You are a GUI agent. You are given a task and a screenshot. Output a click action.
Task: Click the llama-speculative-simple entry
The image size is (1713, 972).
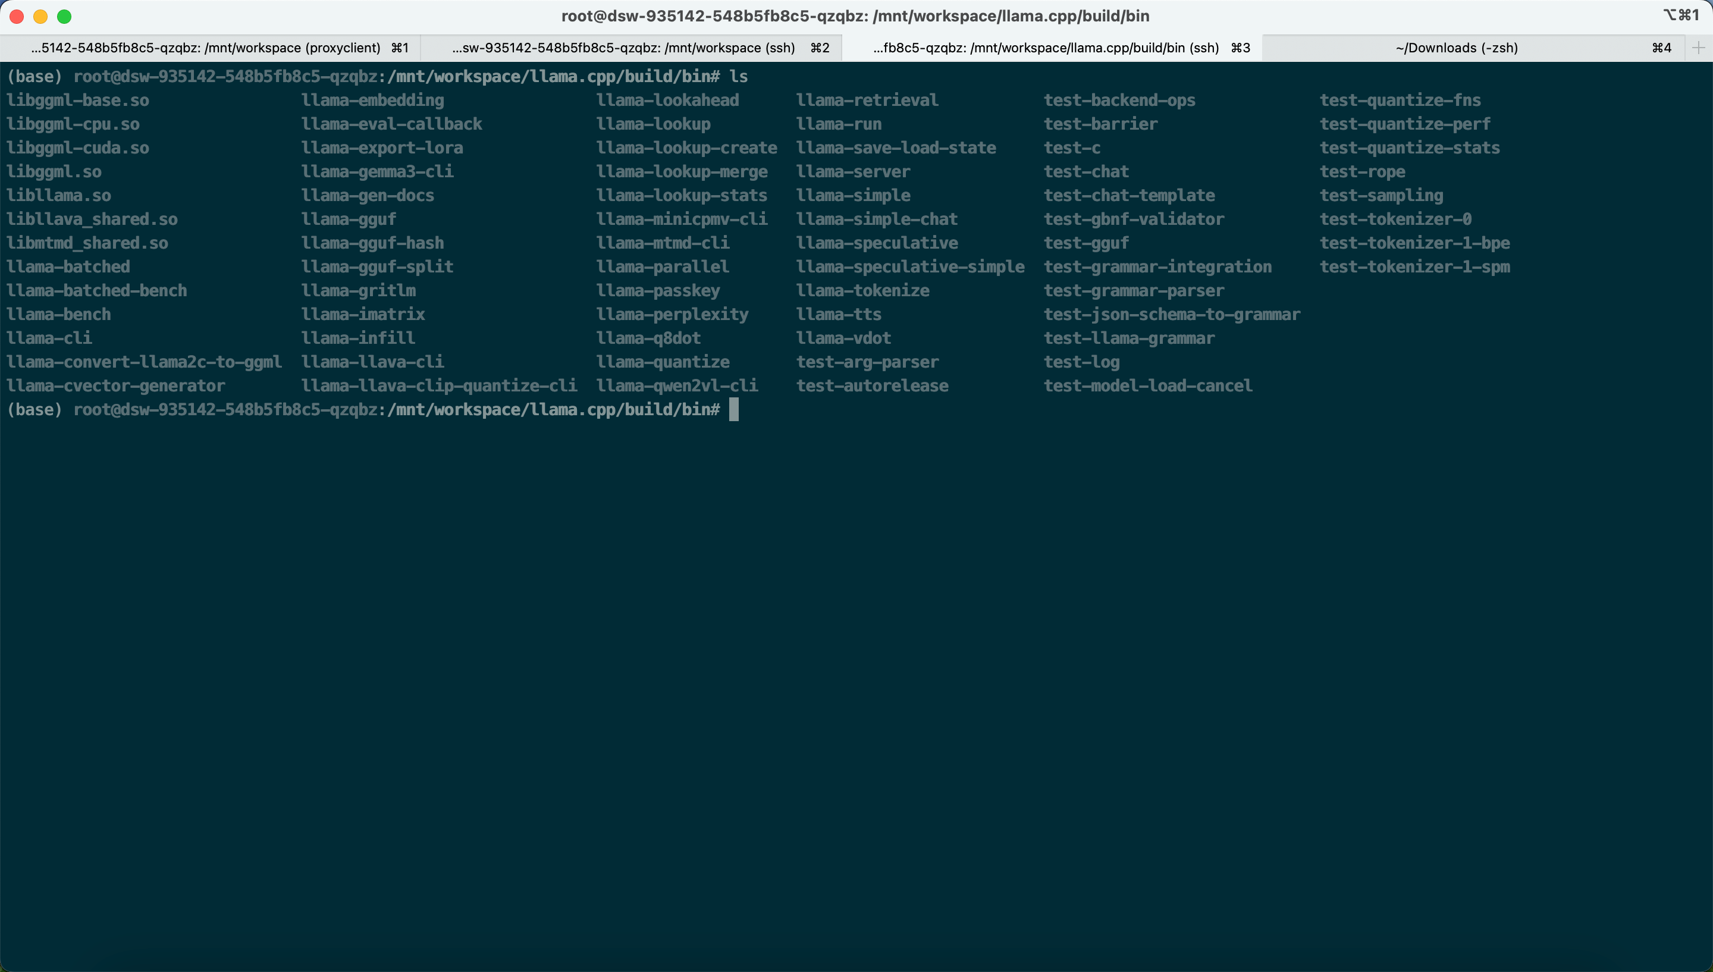click(910, 267)
